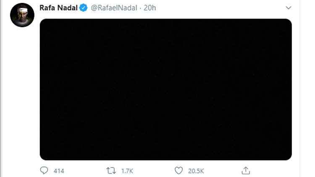
Task: Open the more-actions arrow at top right
Action: 288,8
